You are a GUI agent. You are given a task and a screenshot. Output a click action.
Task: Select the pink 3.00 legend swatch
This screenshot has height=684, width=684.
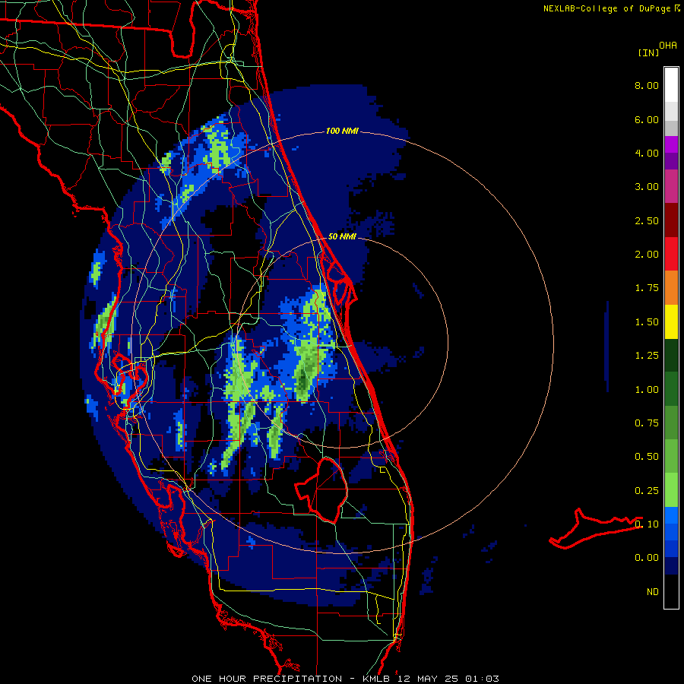[x=671, y=186]
